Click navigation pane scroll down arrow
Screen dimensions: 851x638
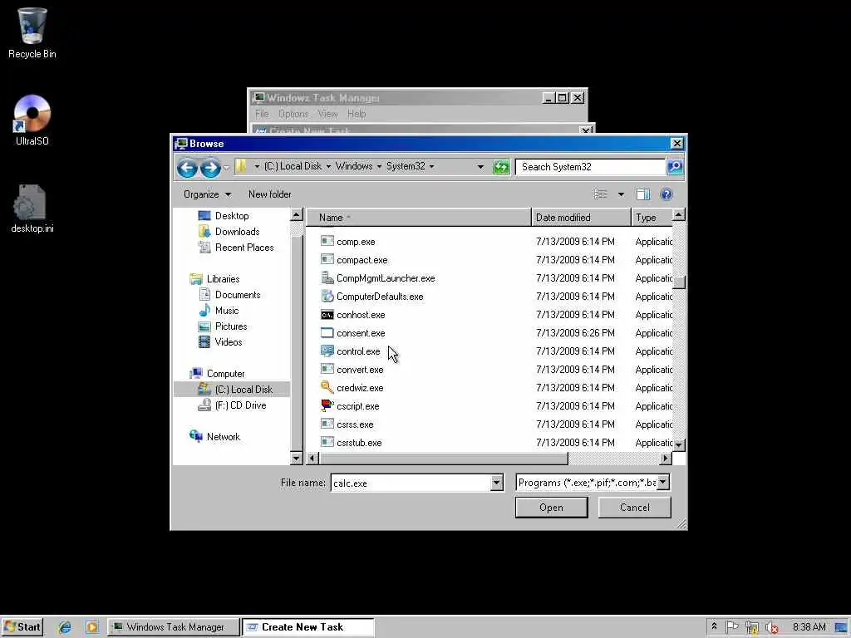coord(296,459)
